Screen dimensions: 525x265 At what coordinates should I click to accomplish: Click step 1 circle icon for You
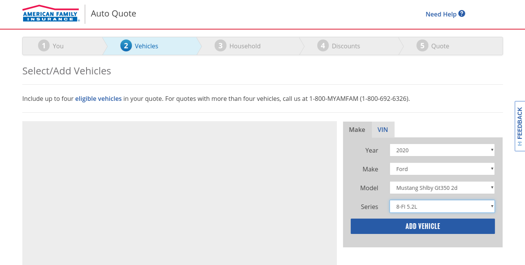pos(44,46)
